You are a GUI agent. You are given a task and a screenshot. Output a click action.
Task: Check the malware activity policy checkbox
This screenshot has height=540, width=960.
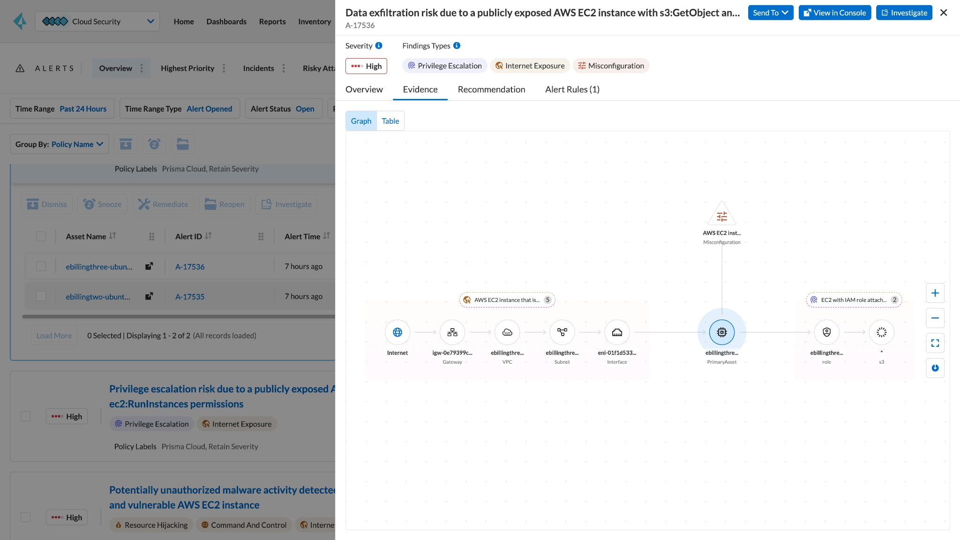(x=26, y=517)
